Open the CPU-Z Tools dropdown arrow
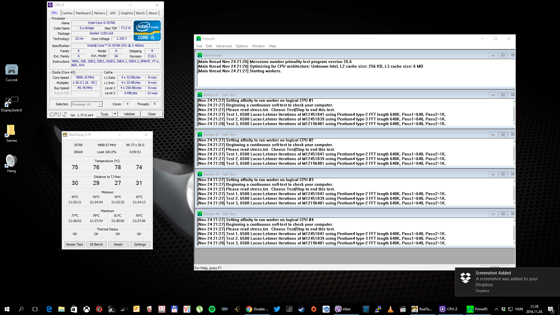Viewport: 560px width, 315px height. point(115,114)
